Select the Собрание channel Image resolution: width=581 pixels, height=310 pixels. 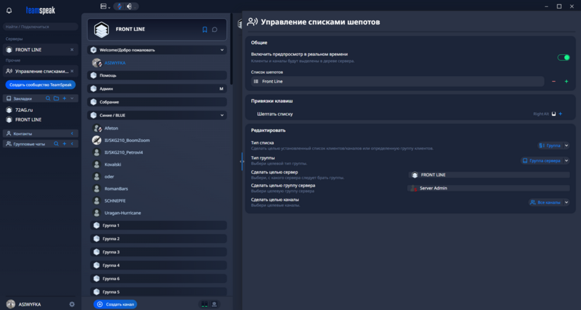coord(157,102)
